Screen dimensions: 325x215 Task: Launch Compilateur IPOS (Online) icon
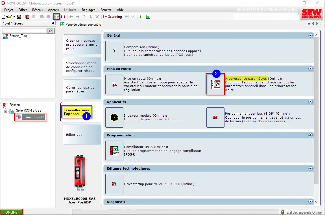(114, 151)
